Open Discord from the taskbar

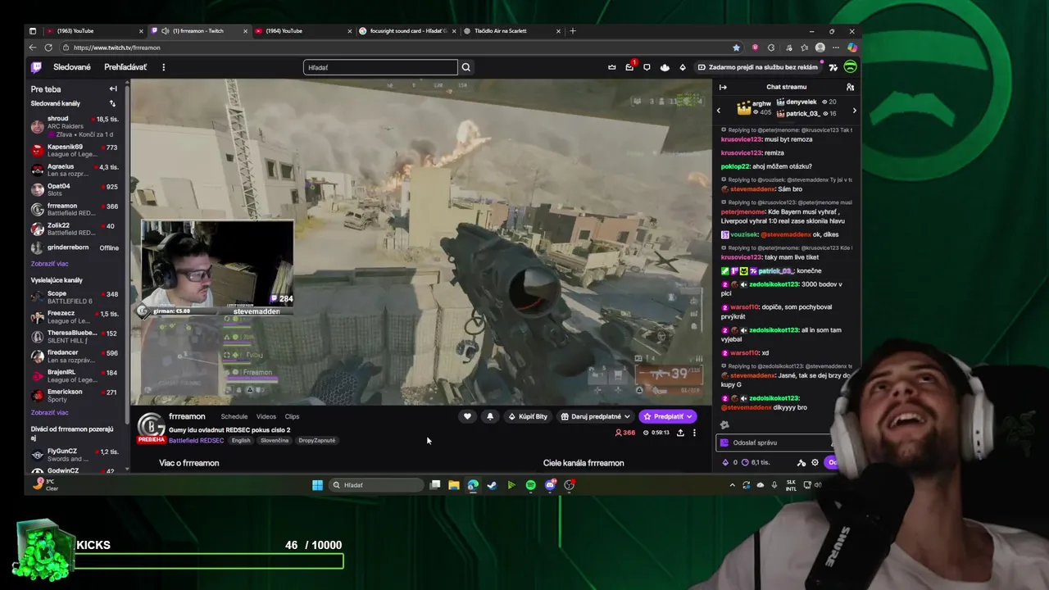click(550, 485)
